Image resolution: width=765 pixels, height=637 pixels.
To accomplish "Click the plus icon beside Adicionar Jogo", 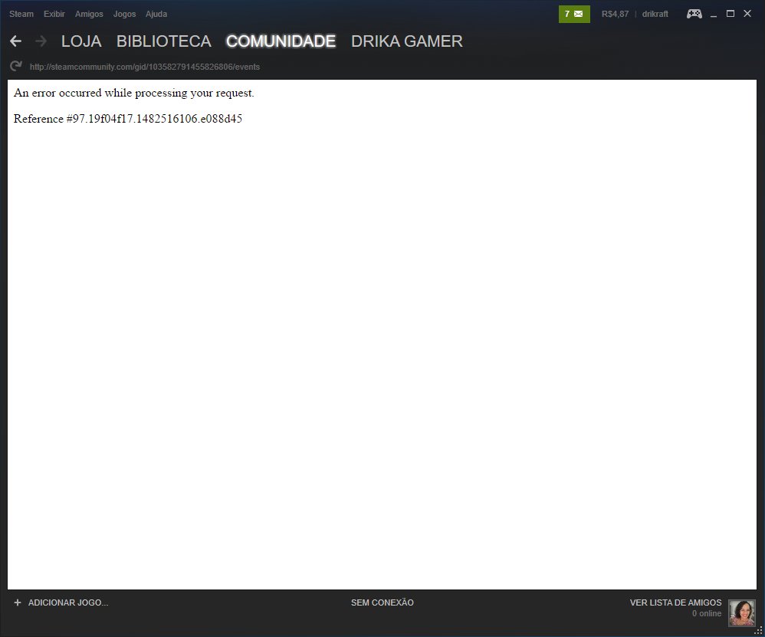I will [x=18, y=603].
